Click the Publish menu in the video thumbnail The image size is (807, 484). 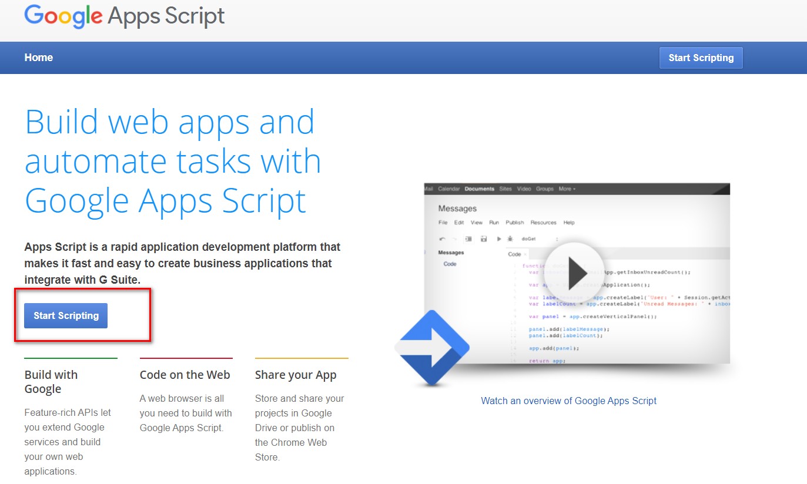(514, 223)
